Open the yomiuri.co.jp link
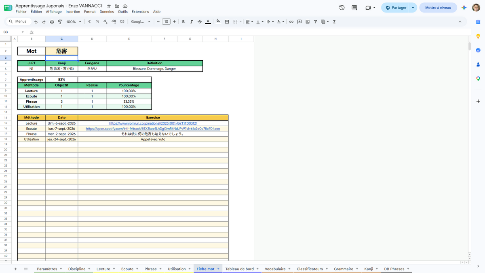485x273 pixels. coord(153,123)
